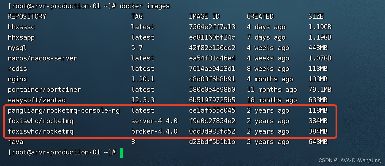Screen dimensions: 385x166
Task: Click the mysql repository name
Action: (x=17, y=48)
